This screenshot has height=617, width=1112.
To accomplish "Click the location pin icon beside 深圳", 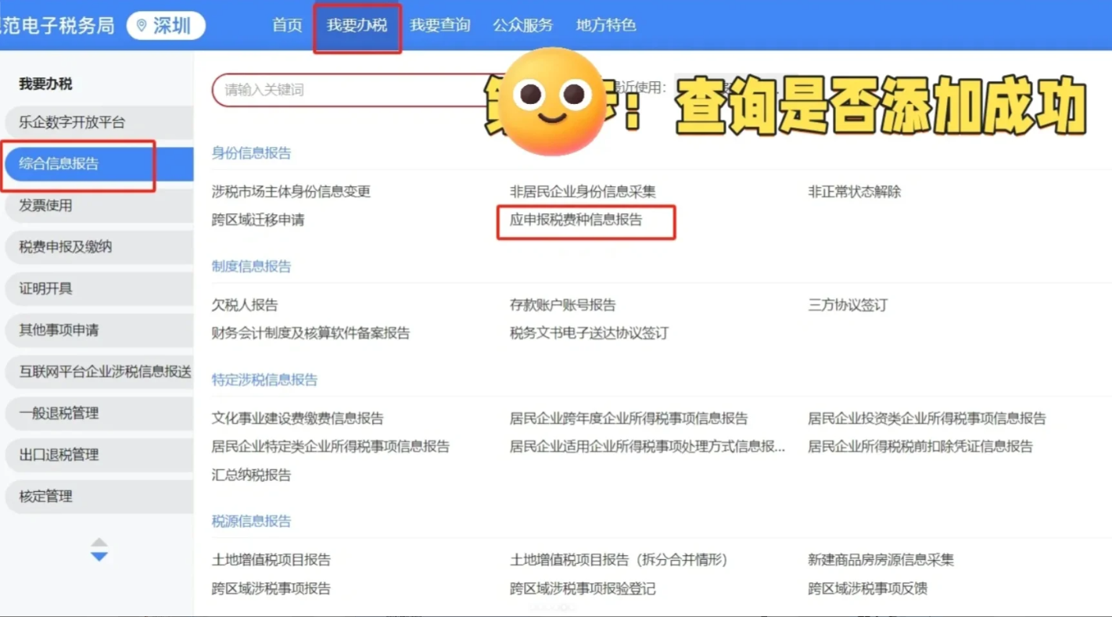I will click(142, 26).
